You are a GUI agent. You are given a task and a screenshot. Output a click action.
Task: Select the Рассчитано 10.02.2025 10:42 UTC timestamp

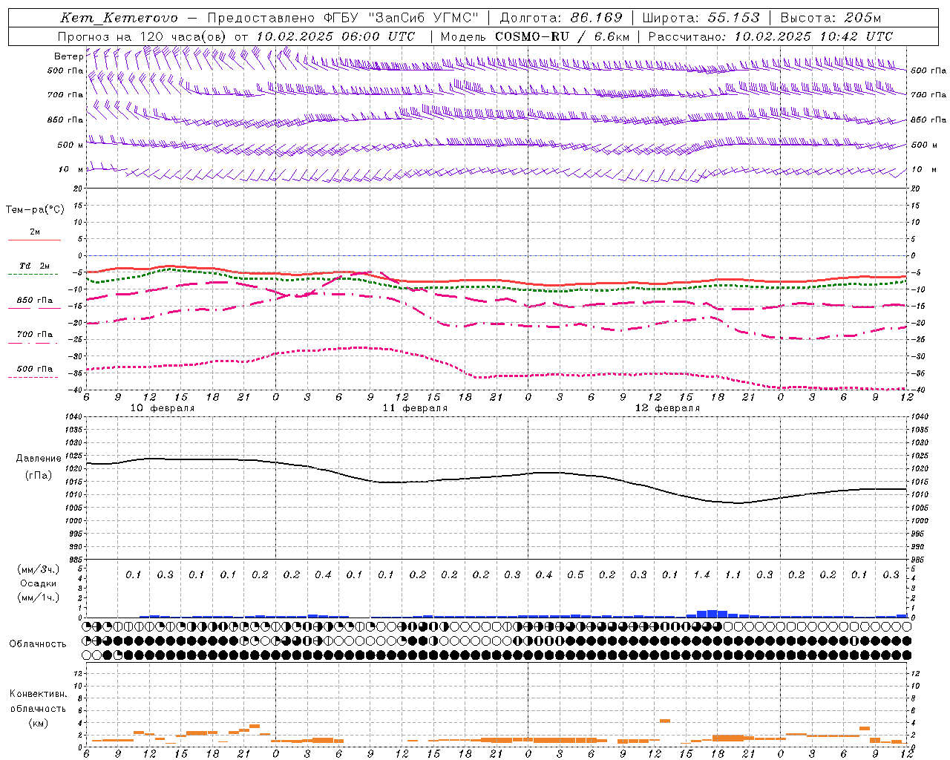click(770, 36)
